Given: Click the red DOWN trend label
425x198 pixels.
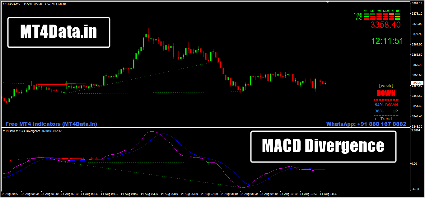Looking at the screenshot, I should click(386, 93).
